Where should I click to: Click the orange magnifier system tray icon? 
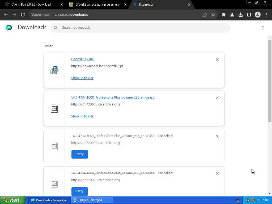click(x=252, y=200)
